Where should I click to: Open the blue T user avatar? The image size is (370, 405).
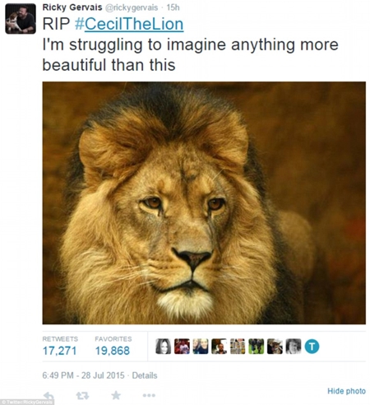pos(312,346)
